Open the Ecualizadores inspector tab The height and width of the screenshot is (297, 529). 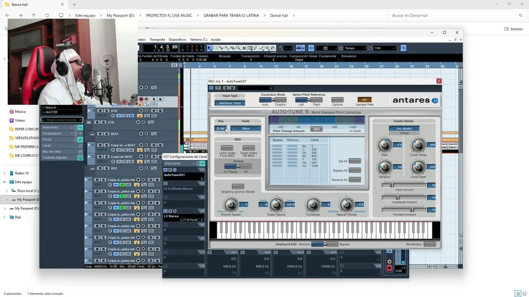coord(52,133)
